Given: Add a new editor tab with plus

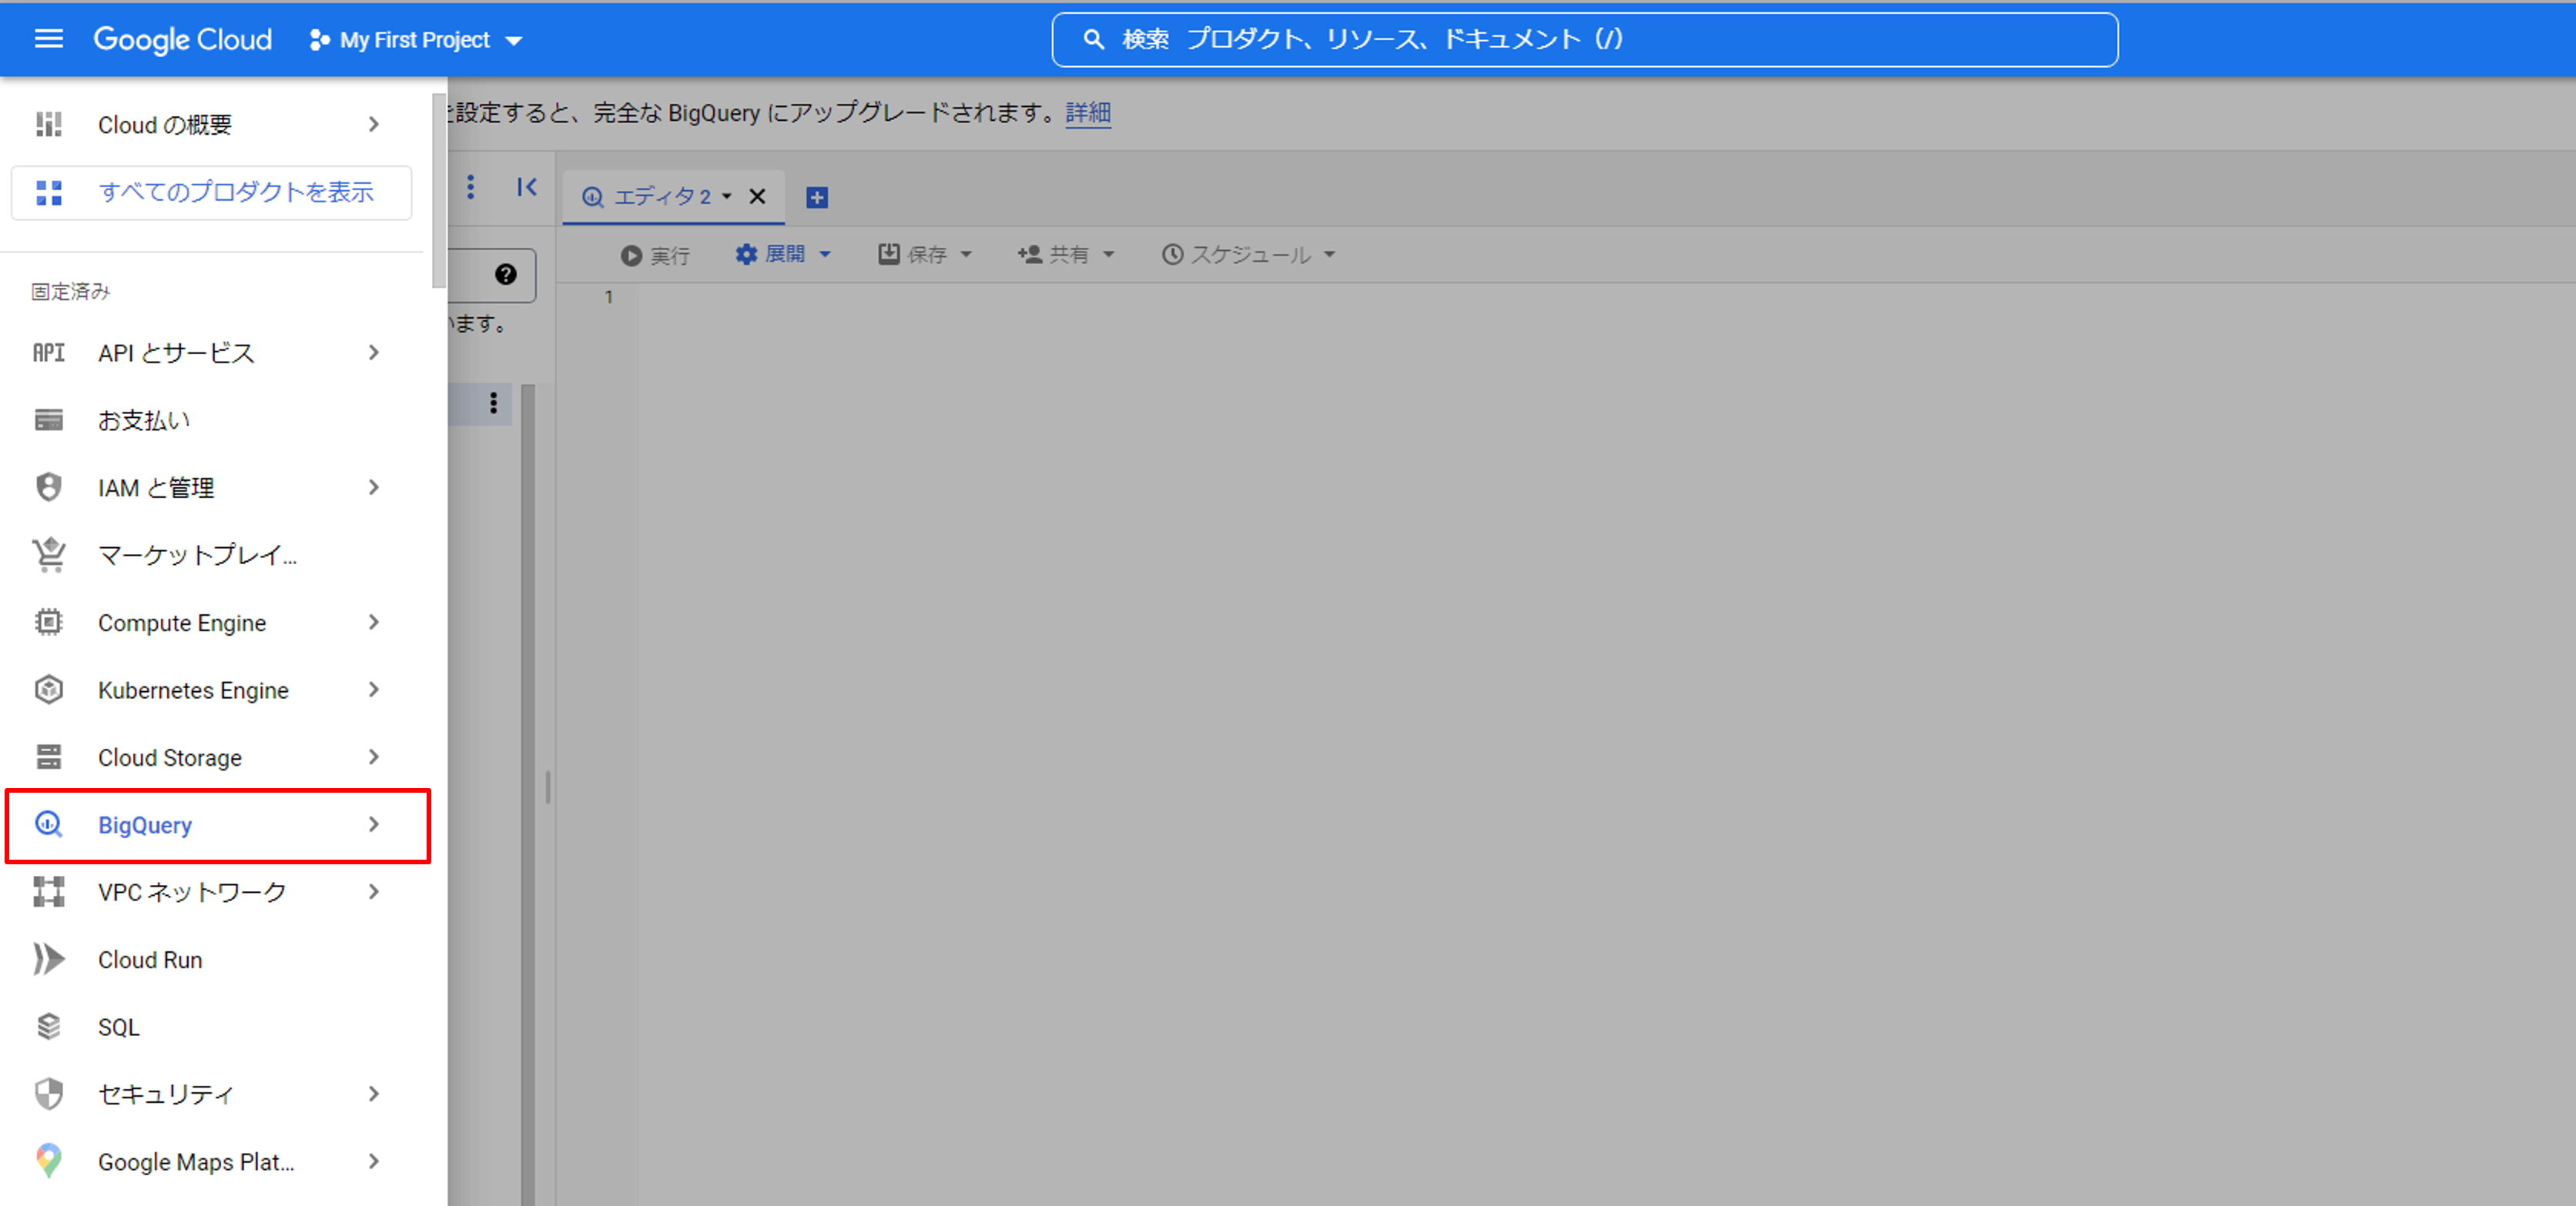Looking at the screenshot, I should tap(817, 198).
